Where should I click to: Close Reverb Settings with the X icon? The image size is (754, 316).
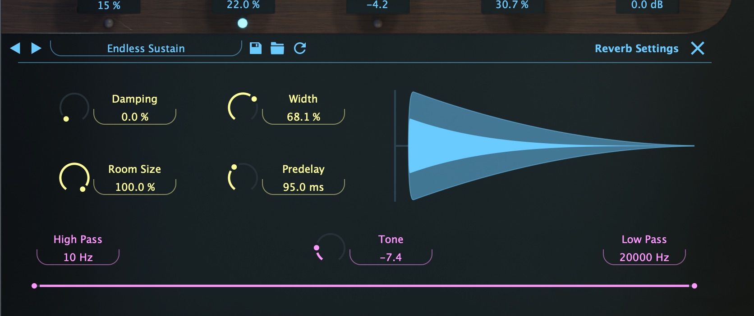[x=698, y=48]
